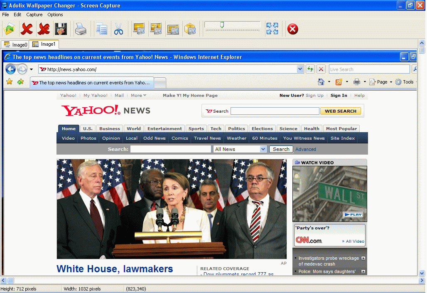427x293 pixels.
Task: Open the All News dropdown
Action: pyautogui.click(x=240, y=149)
